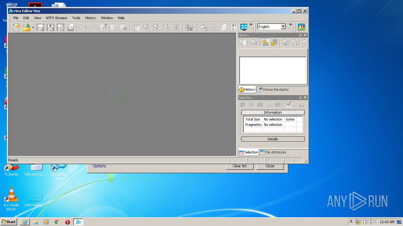Open Internet Explorer from the taskbar
The width and height of the screenshot is (403, 226).
[25, 222]
